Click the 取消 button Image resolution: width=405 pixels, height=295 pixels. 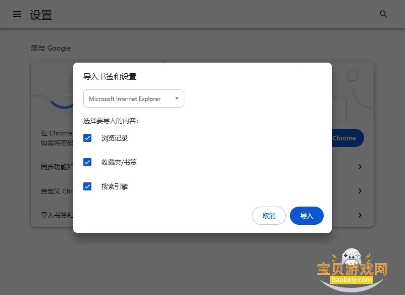pos(269,216)
